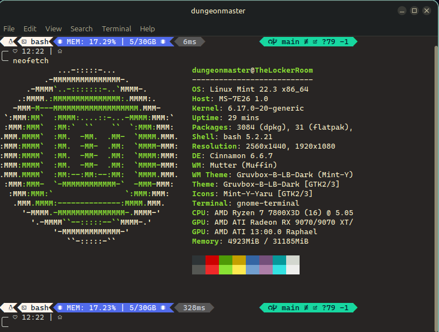Close the dungeonmaster terminal window
The height and width of the screenshot is (332, 439).
427,11
